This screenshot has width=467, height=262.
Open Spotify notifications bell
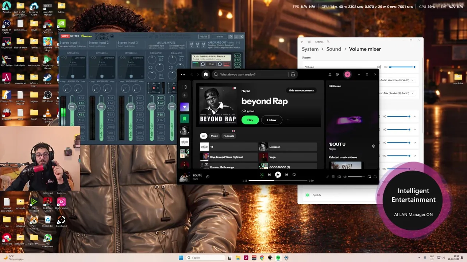[330, 75]
